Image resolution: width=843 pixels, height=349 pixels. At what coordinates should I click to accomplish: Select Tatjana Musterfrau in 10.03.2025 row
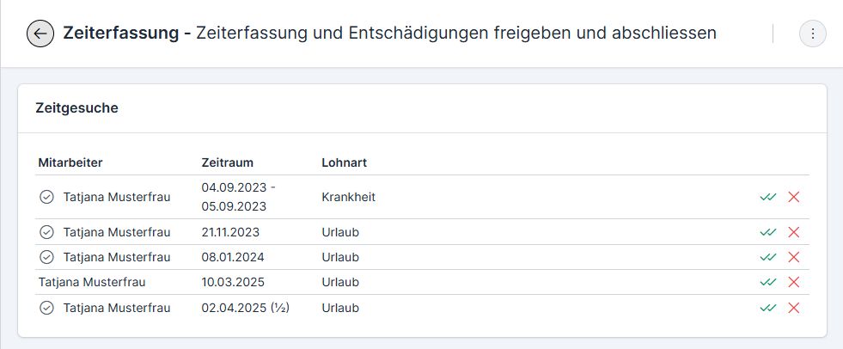click(92, 282)
